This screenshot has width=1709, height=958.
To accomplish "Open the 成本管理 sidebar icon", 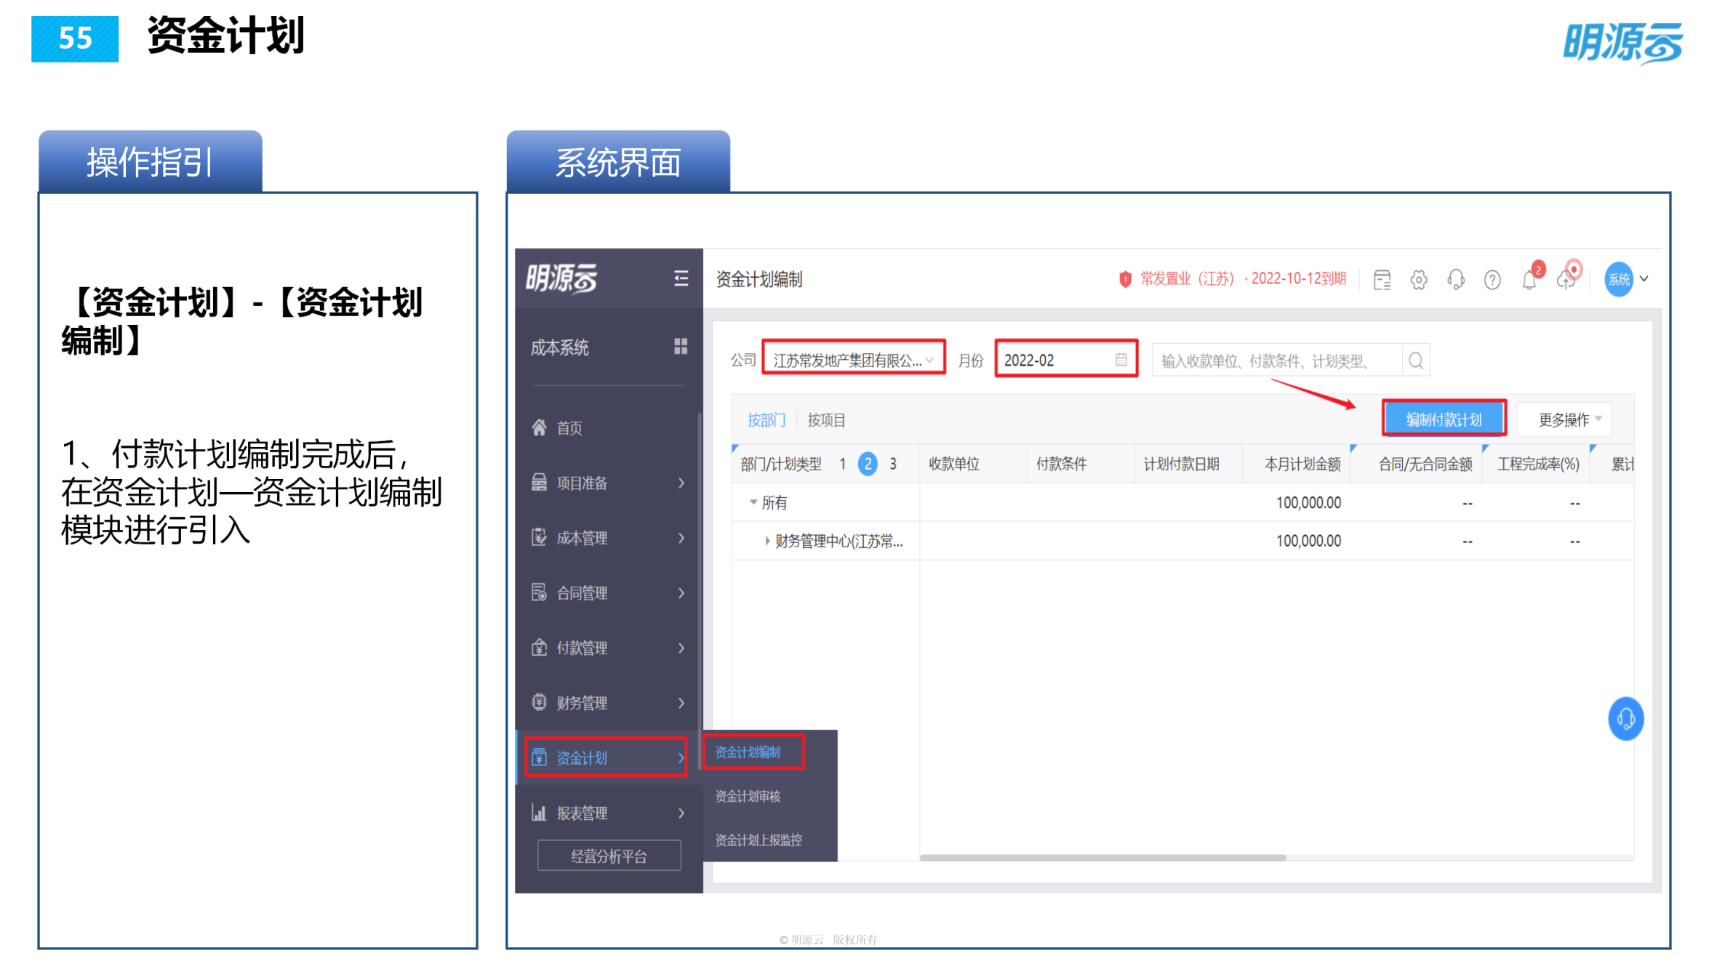I will (x=538, y=538).
